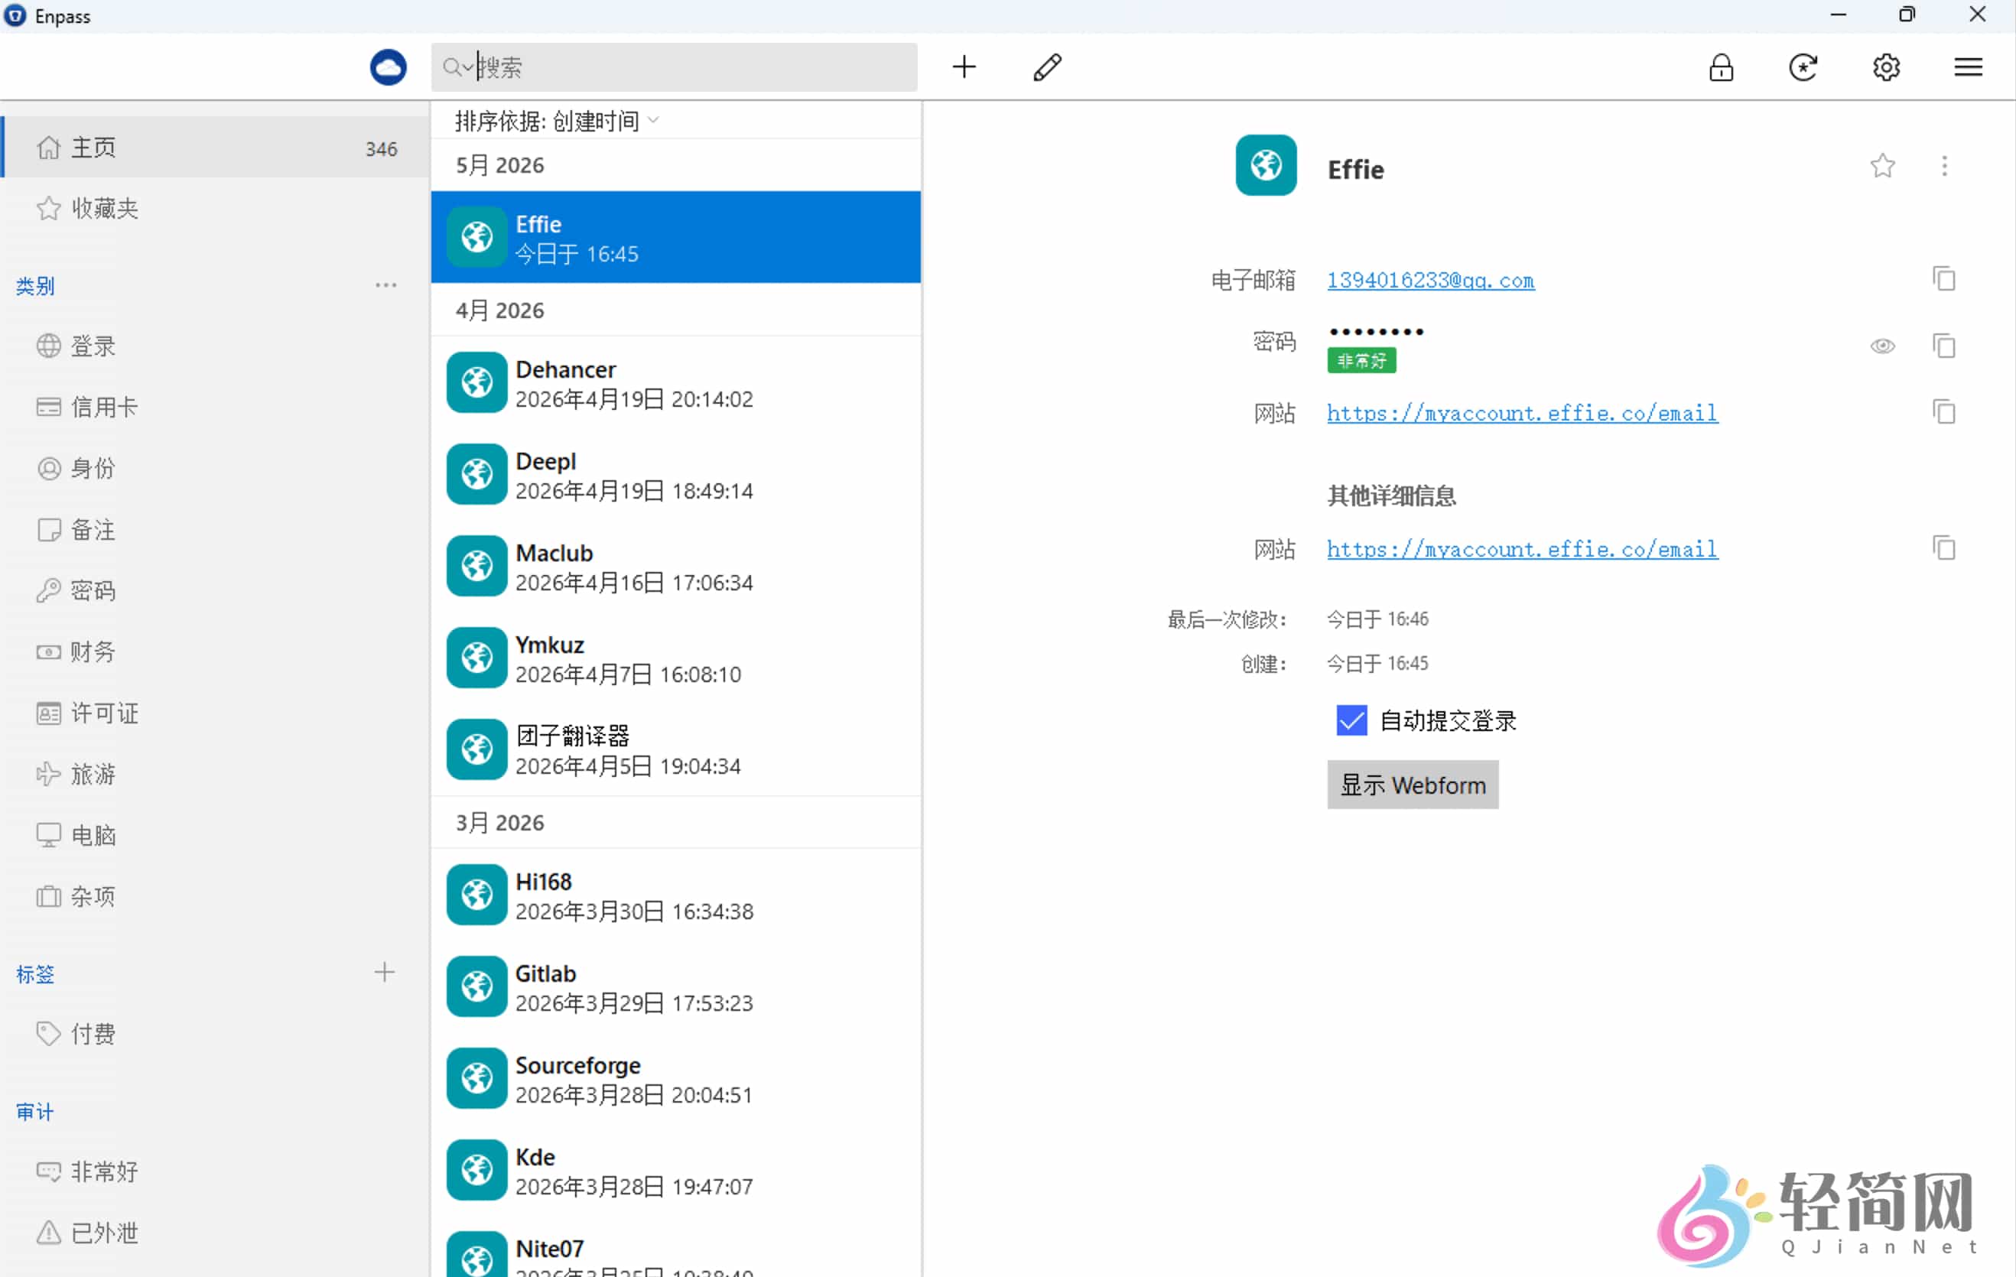Viewport: 2016px width, 1277px height.
Task: Click the 非常好 password strength badge
Action: click(1361, 361)
